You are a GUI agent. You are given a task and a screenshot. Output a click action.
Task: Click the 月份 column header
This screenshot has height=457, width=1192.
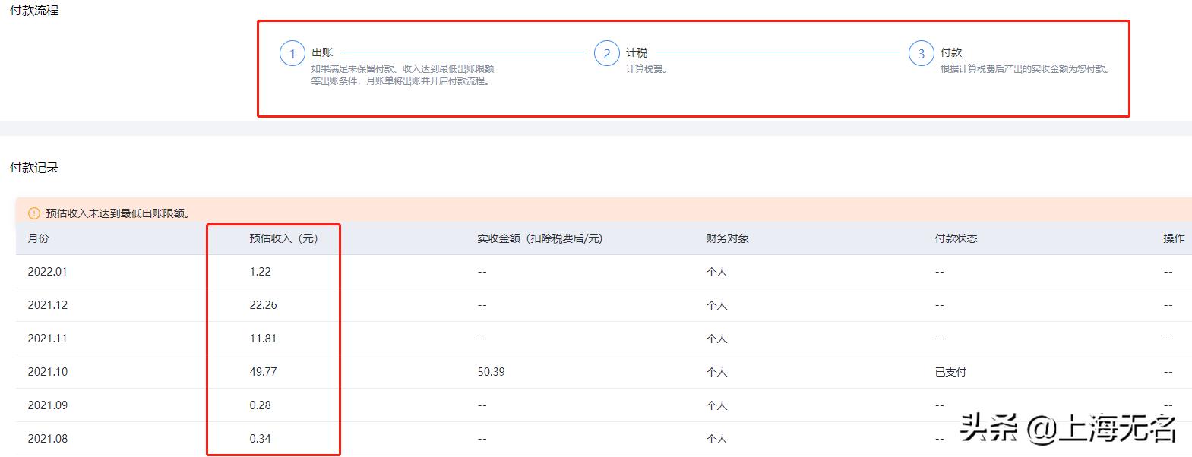click(x=38, y=238)
